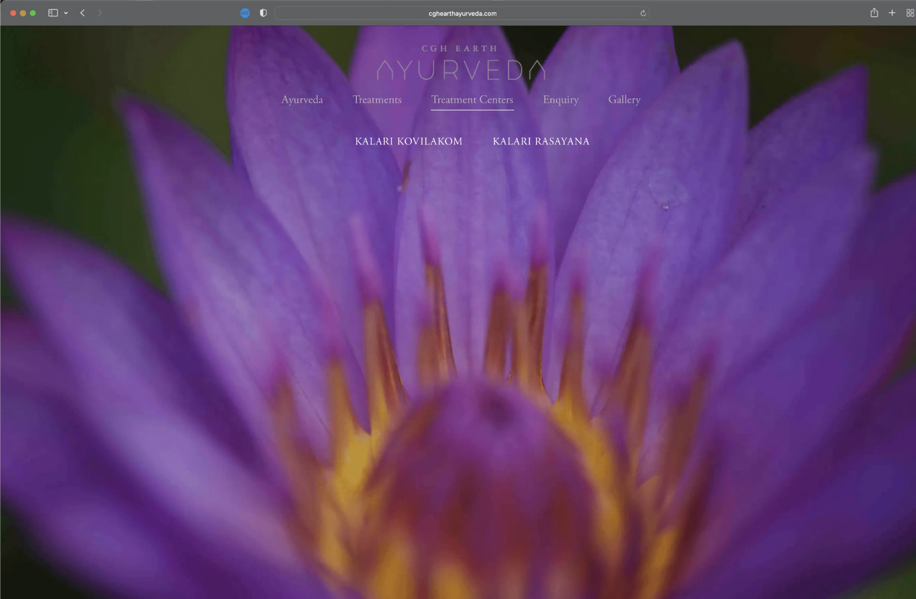Viewport: 916px width, 599px height.
Task: Choose Kalari Rasayana treatment center
Action: coord(541,141)
